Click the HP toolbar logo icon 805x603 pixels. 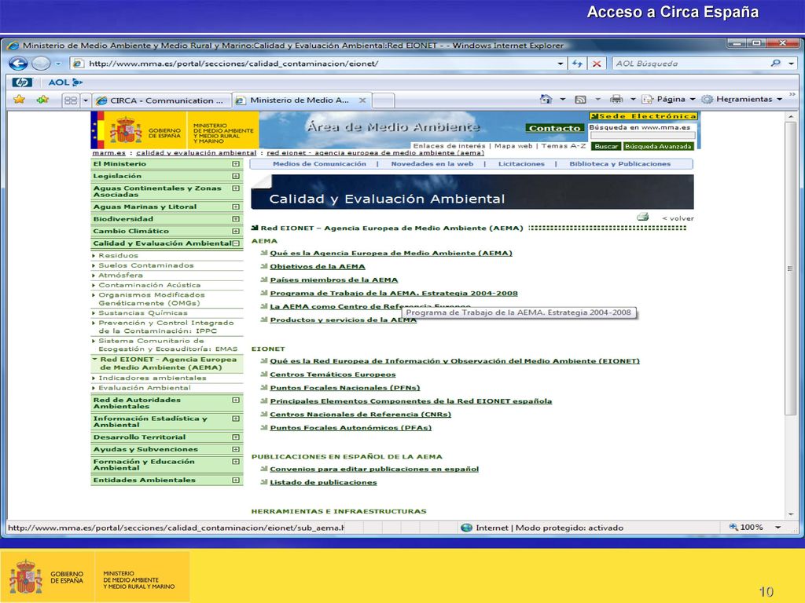pyautogui.click(x=22, y=82)
